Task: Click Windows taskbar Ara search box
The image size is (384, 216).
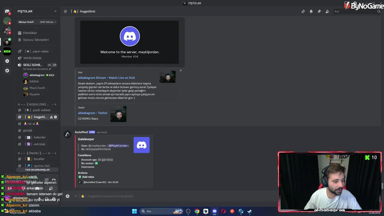Action: pos(162,211)
